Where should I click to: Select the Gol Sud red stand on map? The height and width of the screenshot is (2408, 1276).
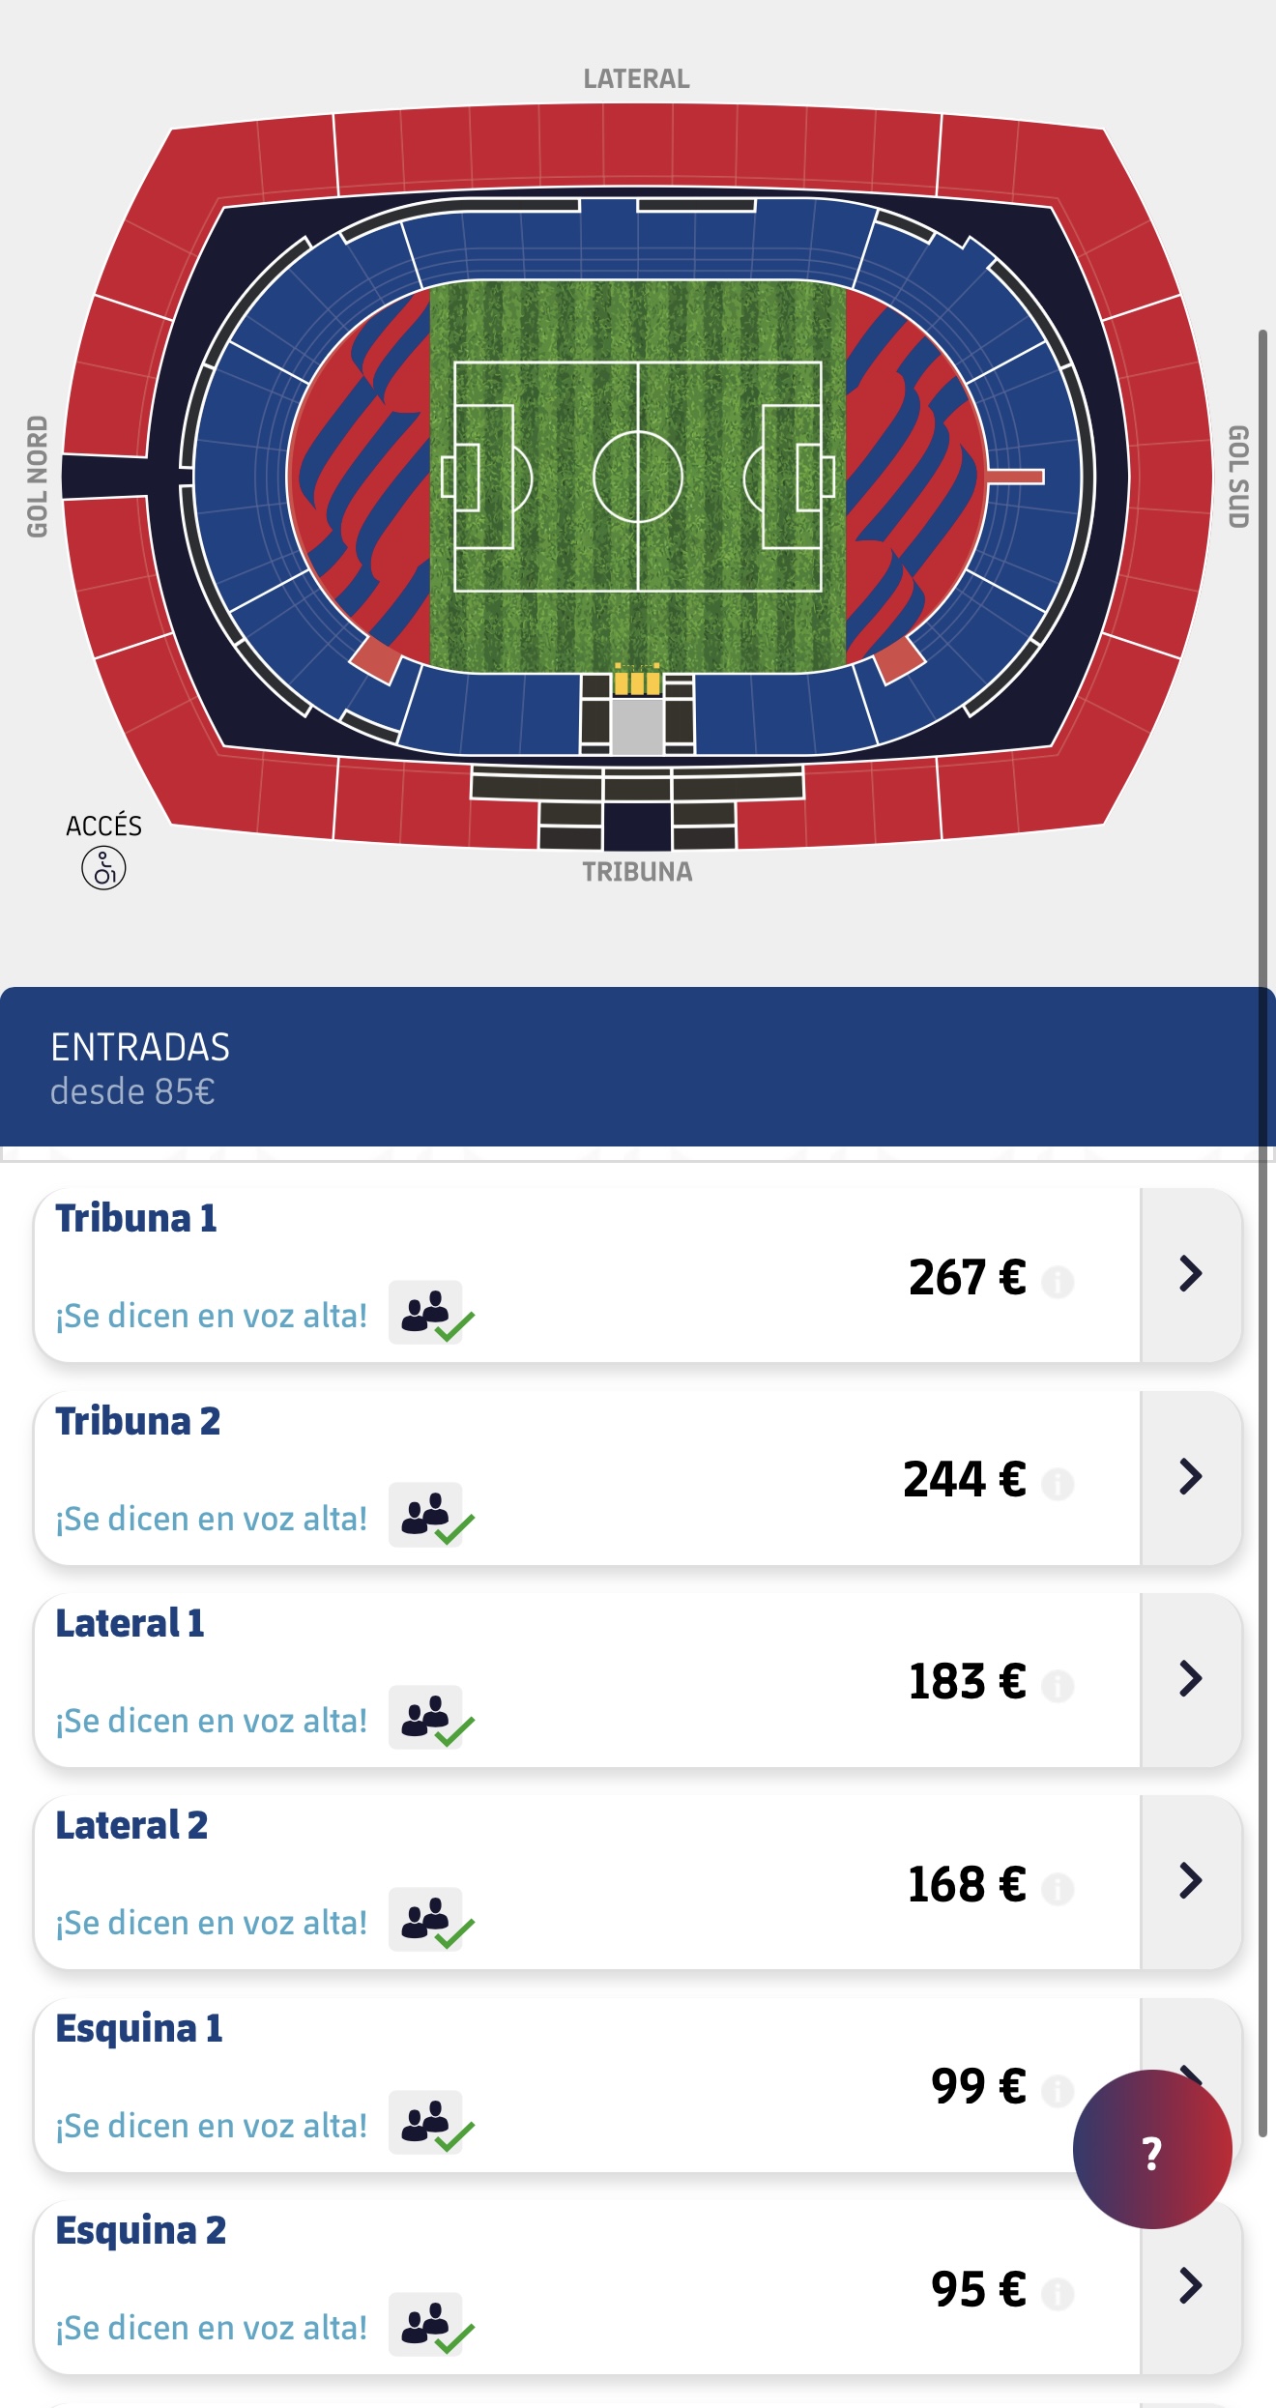point(1160,479)
